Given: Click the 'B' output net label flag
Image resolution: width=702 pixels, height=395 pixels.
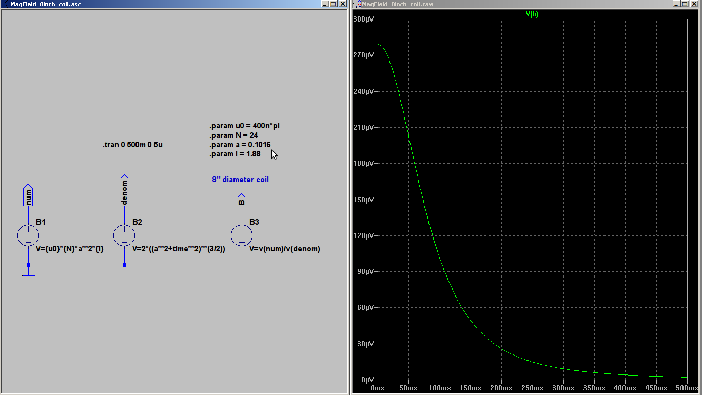Looking at the screenshot, I should point(241,201).
